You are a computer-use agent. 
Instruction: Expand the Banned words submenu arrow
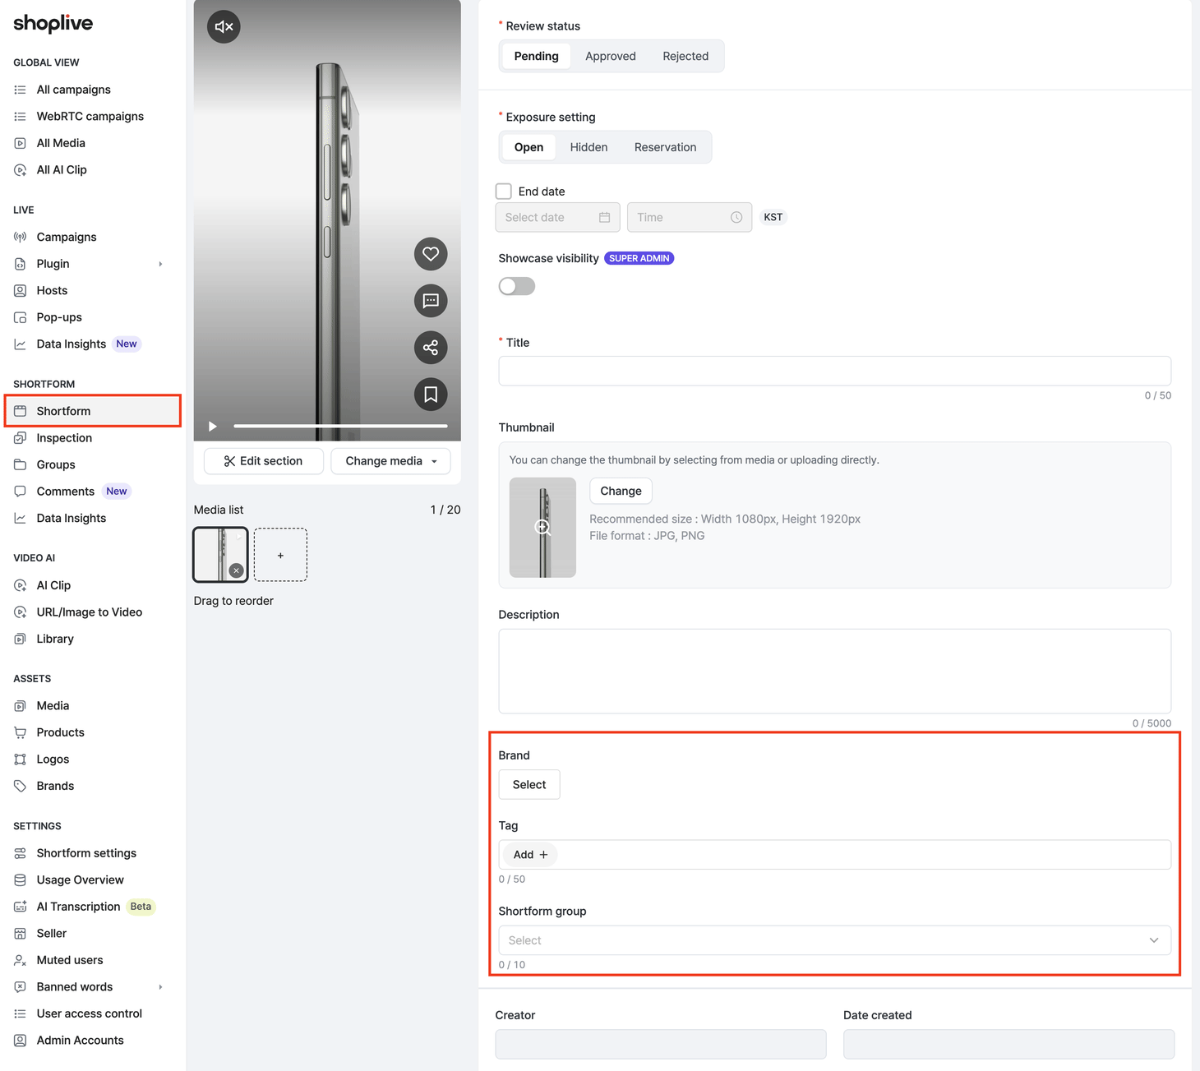pos(161,987)
